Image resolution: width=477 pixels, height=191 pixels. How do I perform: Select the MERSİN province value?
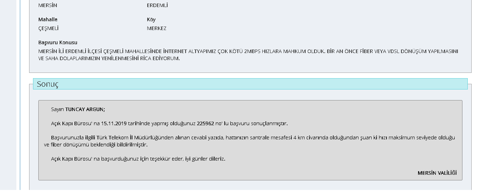point(48,6)
